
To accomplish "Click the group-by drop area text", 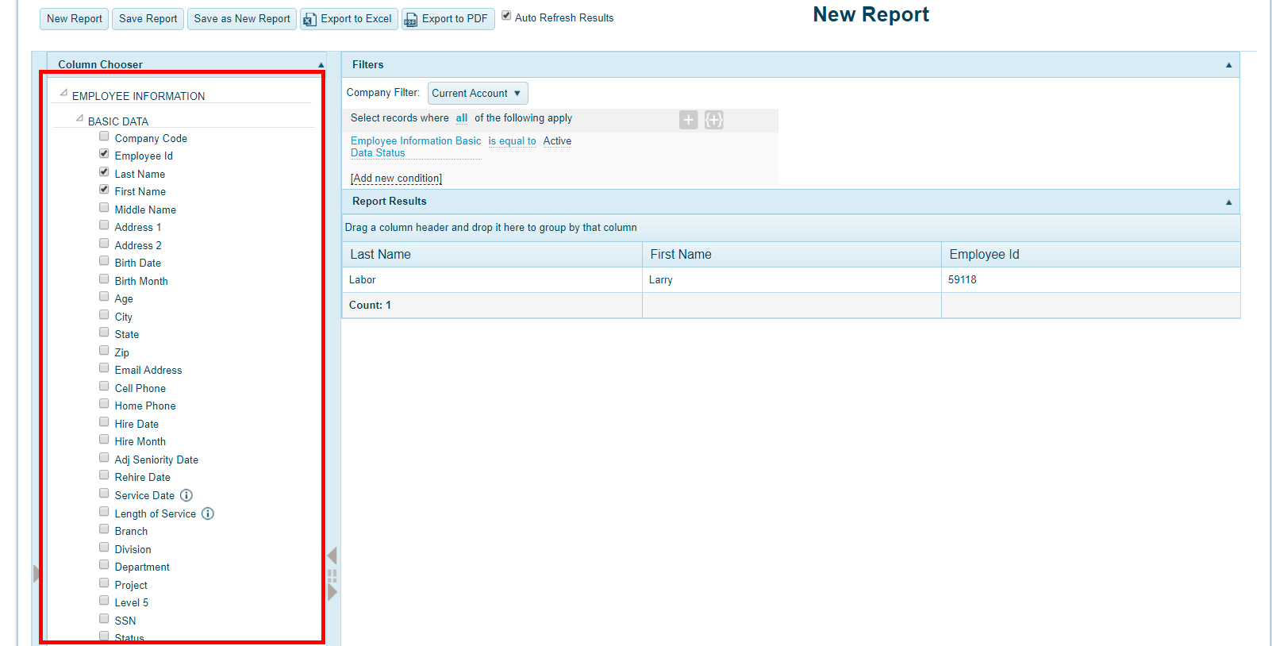I will coord(490,228).
